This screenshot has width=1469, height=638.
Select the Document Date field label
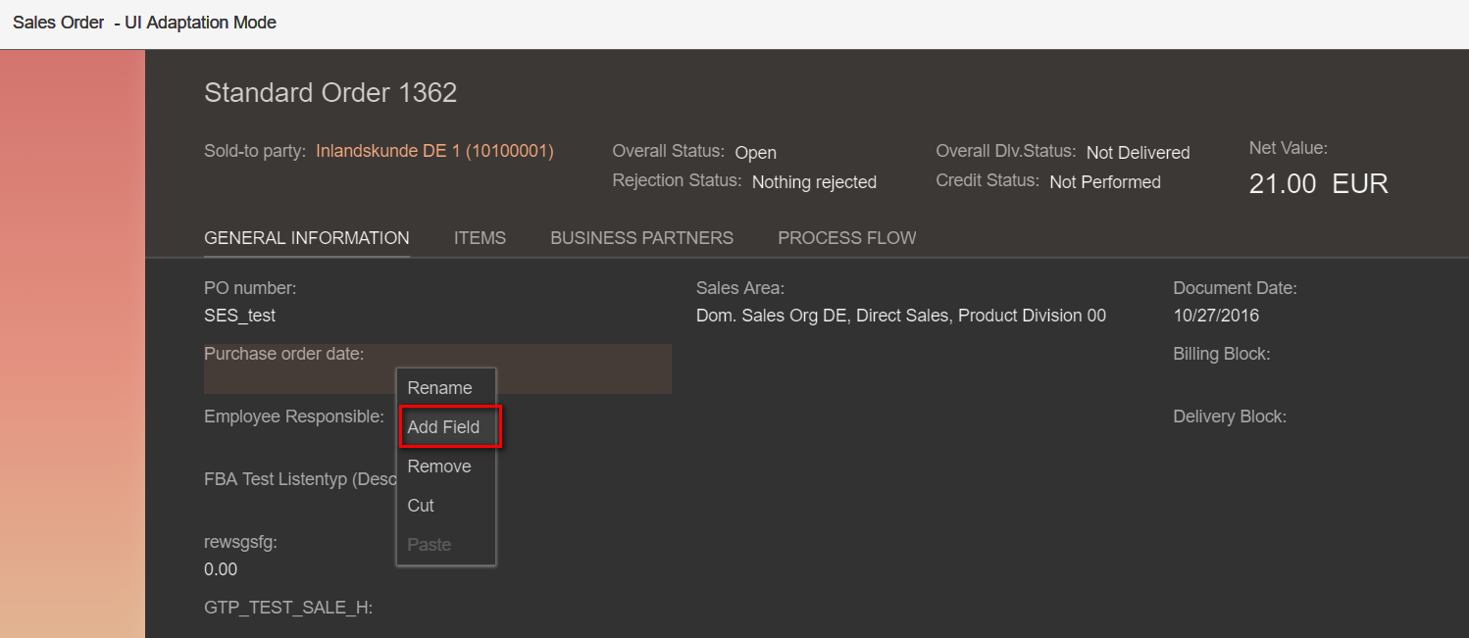(1235, 288)
